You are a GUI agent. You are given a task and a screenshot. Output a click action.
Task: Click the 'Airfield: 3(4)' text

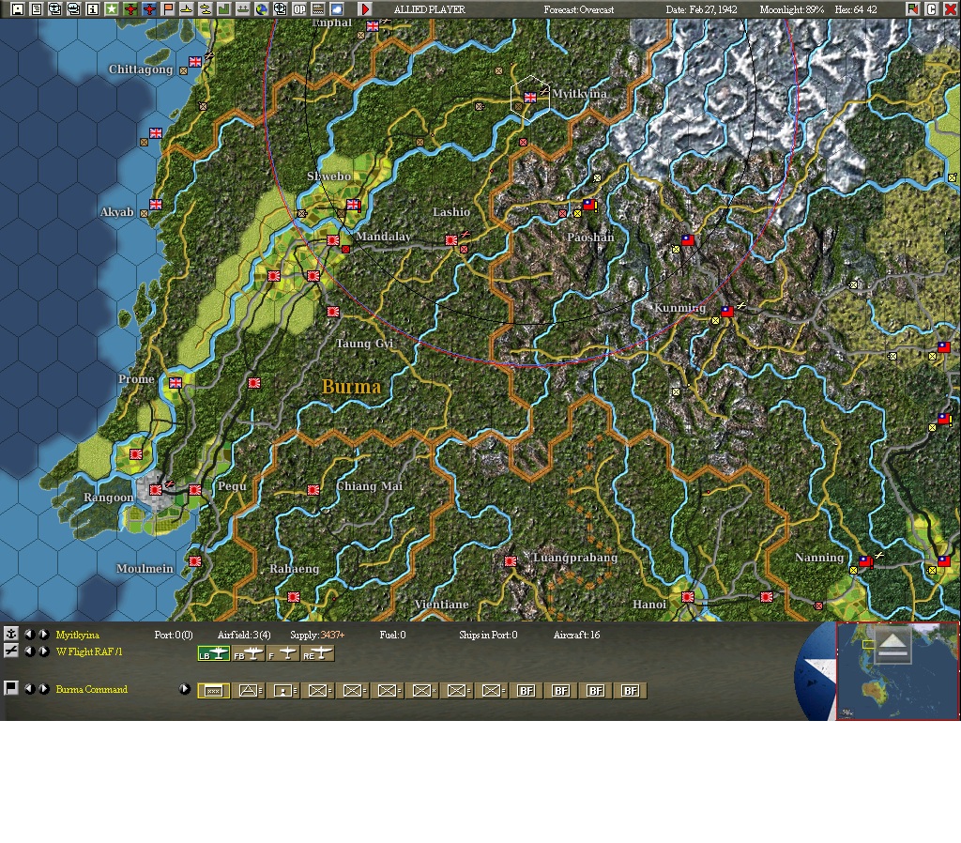coord(244,635)
